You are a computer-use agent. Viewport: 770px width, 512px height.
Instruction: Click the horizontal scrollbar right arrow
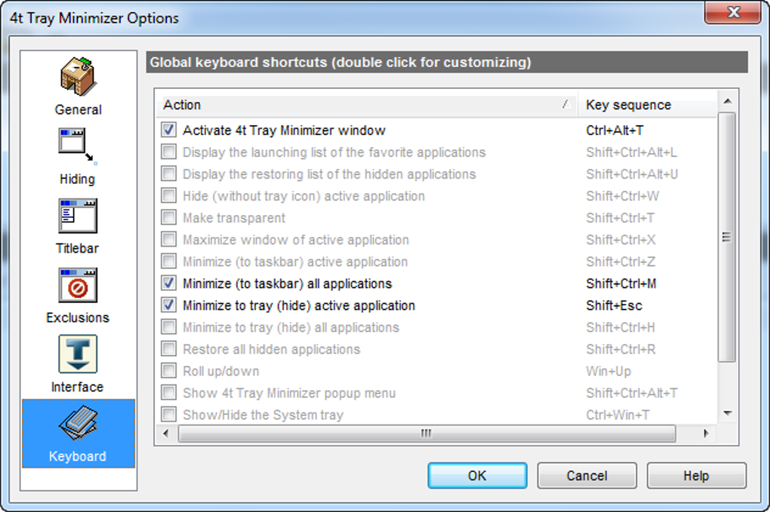(x=706, y=434)
